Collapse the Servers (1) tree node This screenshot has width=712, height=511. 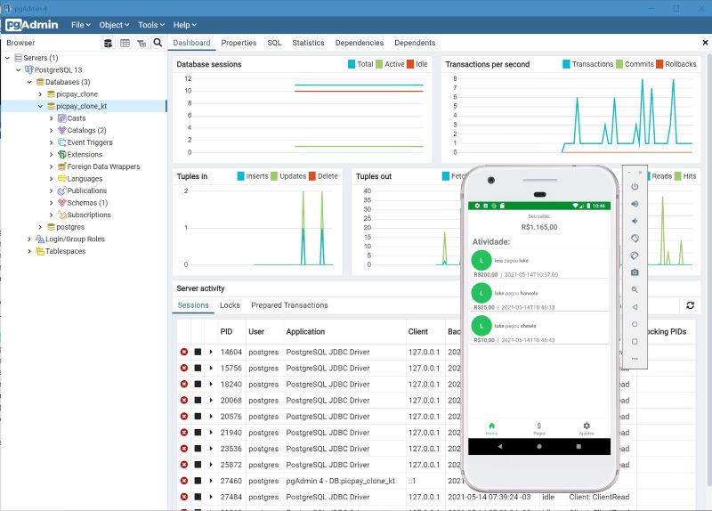(x=7, y=58)
